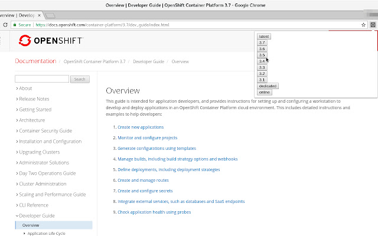Screen dimensions: 378x236
Task: Open Developer Guide breadcrumb
Action: pos(148,61)
